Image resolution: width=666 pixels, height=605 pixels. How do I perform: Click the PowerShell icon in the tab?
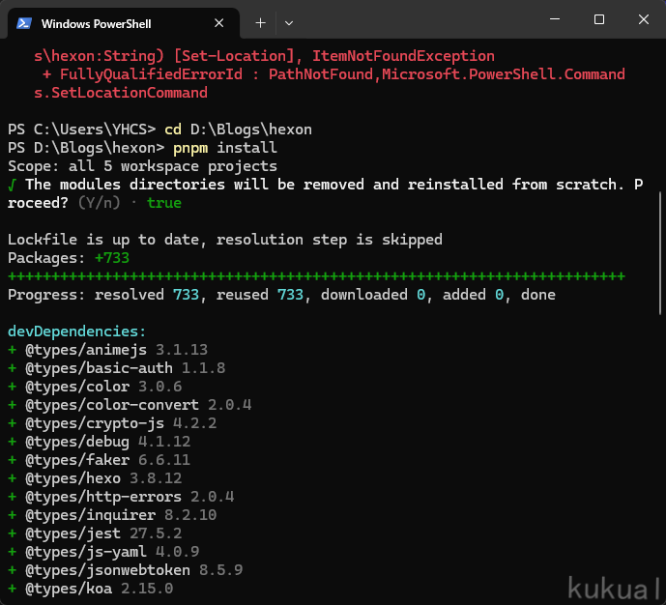24,23
